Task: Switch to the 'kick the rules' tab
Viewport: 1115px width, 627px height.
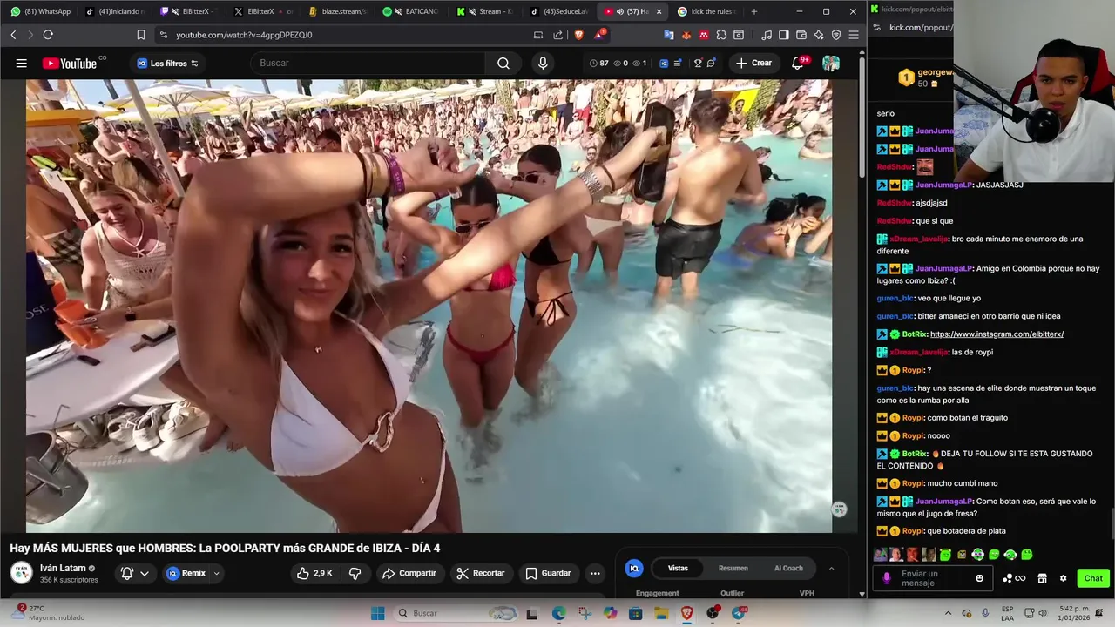Action: tap(708, 11)
